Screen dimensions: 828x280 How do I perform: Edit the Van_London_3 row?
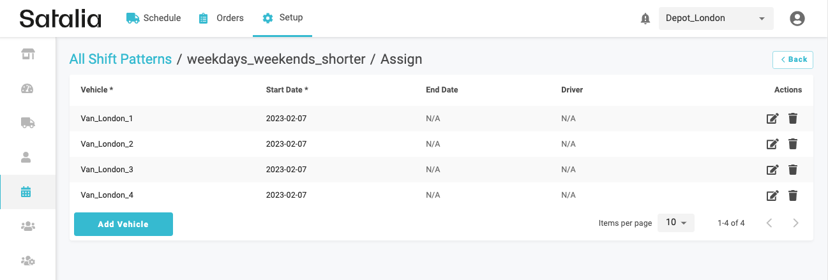click(772, 170)
